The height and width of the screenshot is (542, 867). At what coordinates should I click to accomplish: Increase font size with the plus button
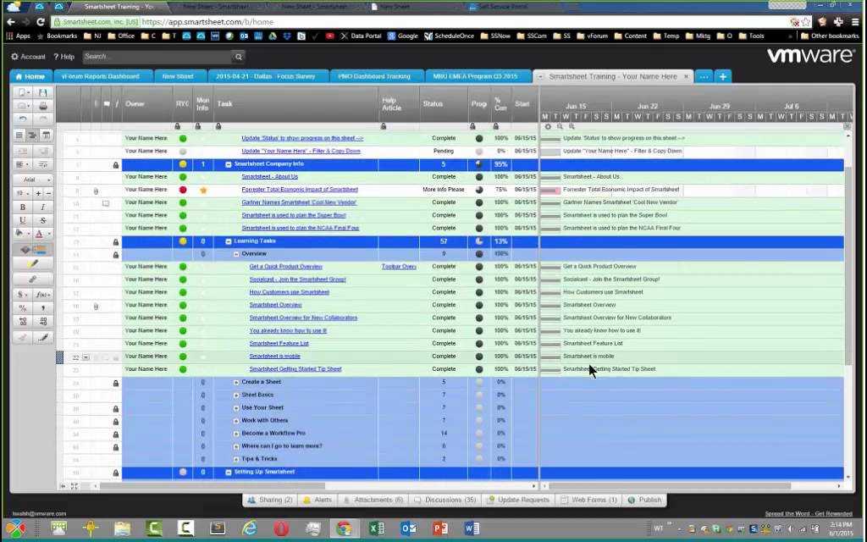[x=38, y=193]
